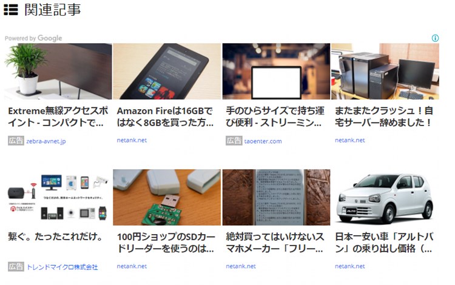
Task: Open the Amazon Fireは16GBで article title
Action: coord(166,116)
